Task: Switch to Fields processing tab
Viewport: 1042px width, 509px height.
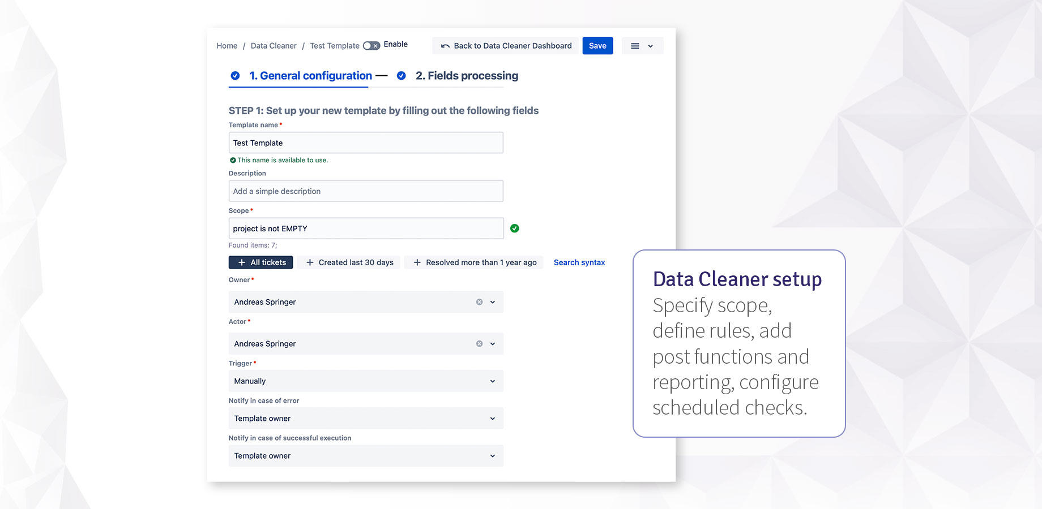Action: click(x=467, y=76)
